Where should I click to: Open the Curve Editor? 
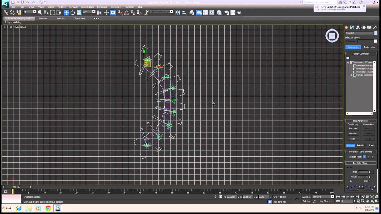205,12
